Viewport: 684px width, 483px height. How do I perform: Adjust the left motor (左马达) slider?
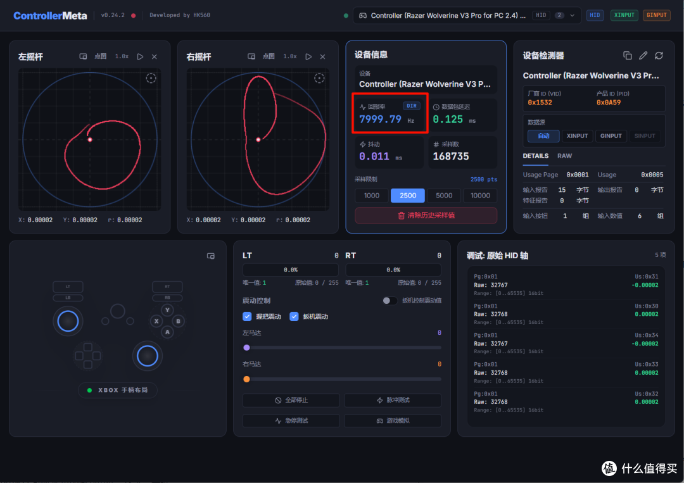(x=343, y=348)
